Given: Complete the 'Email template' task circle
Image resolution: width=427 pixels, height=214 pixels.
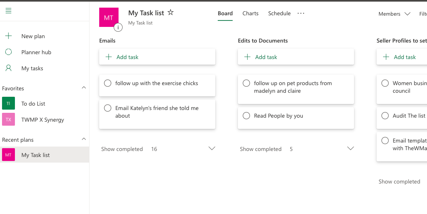Looking at the screenshot, I should pos(385,141).
